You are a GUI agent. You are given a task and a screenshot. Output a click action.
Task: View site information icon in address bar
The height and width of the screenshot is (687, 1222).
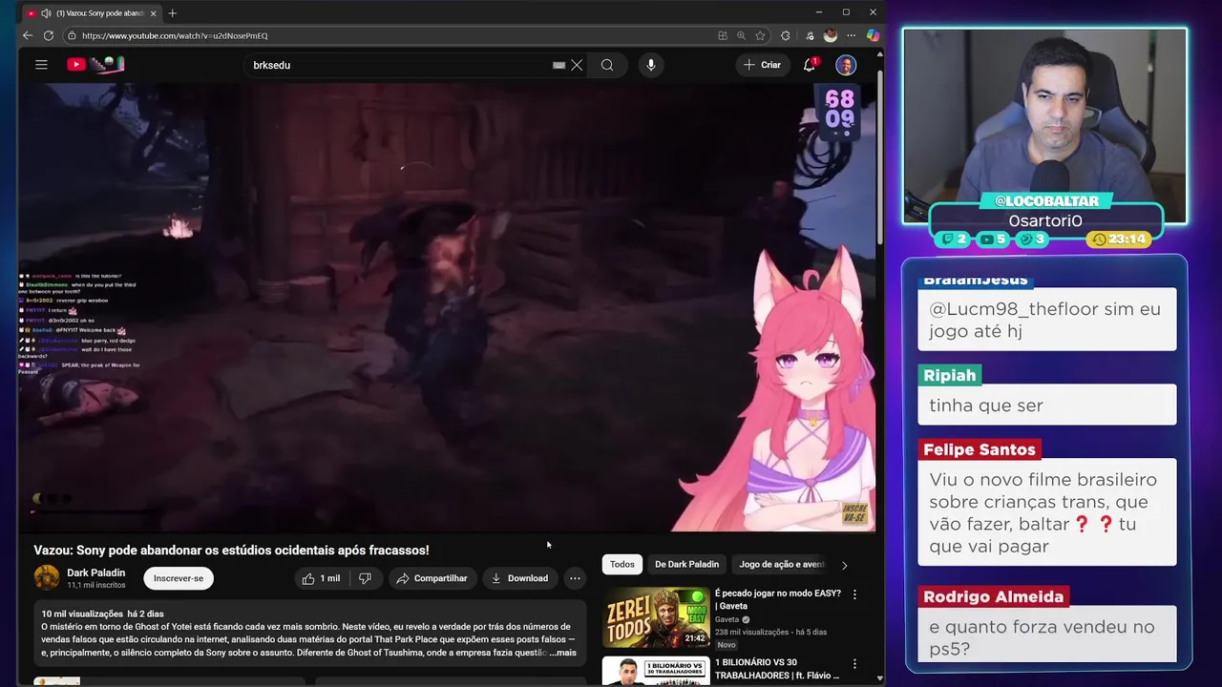(x=71, y=35)
